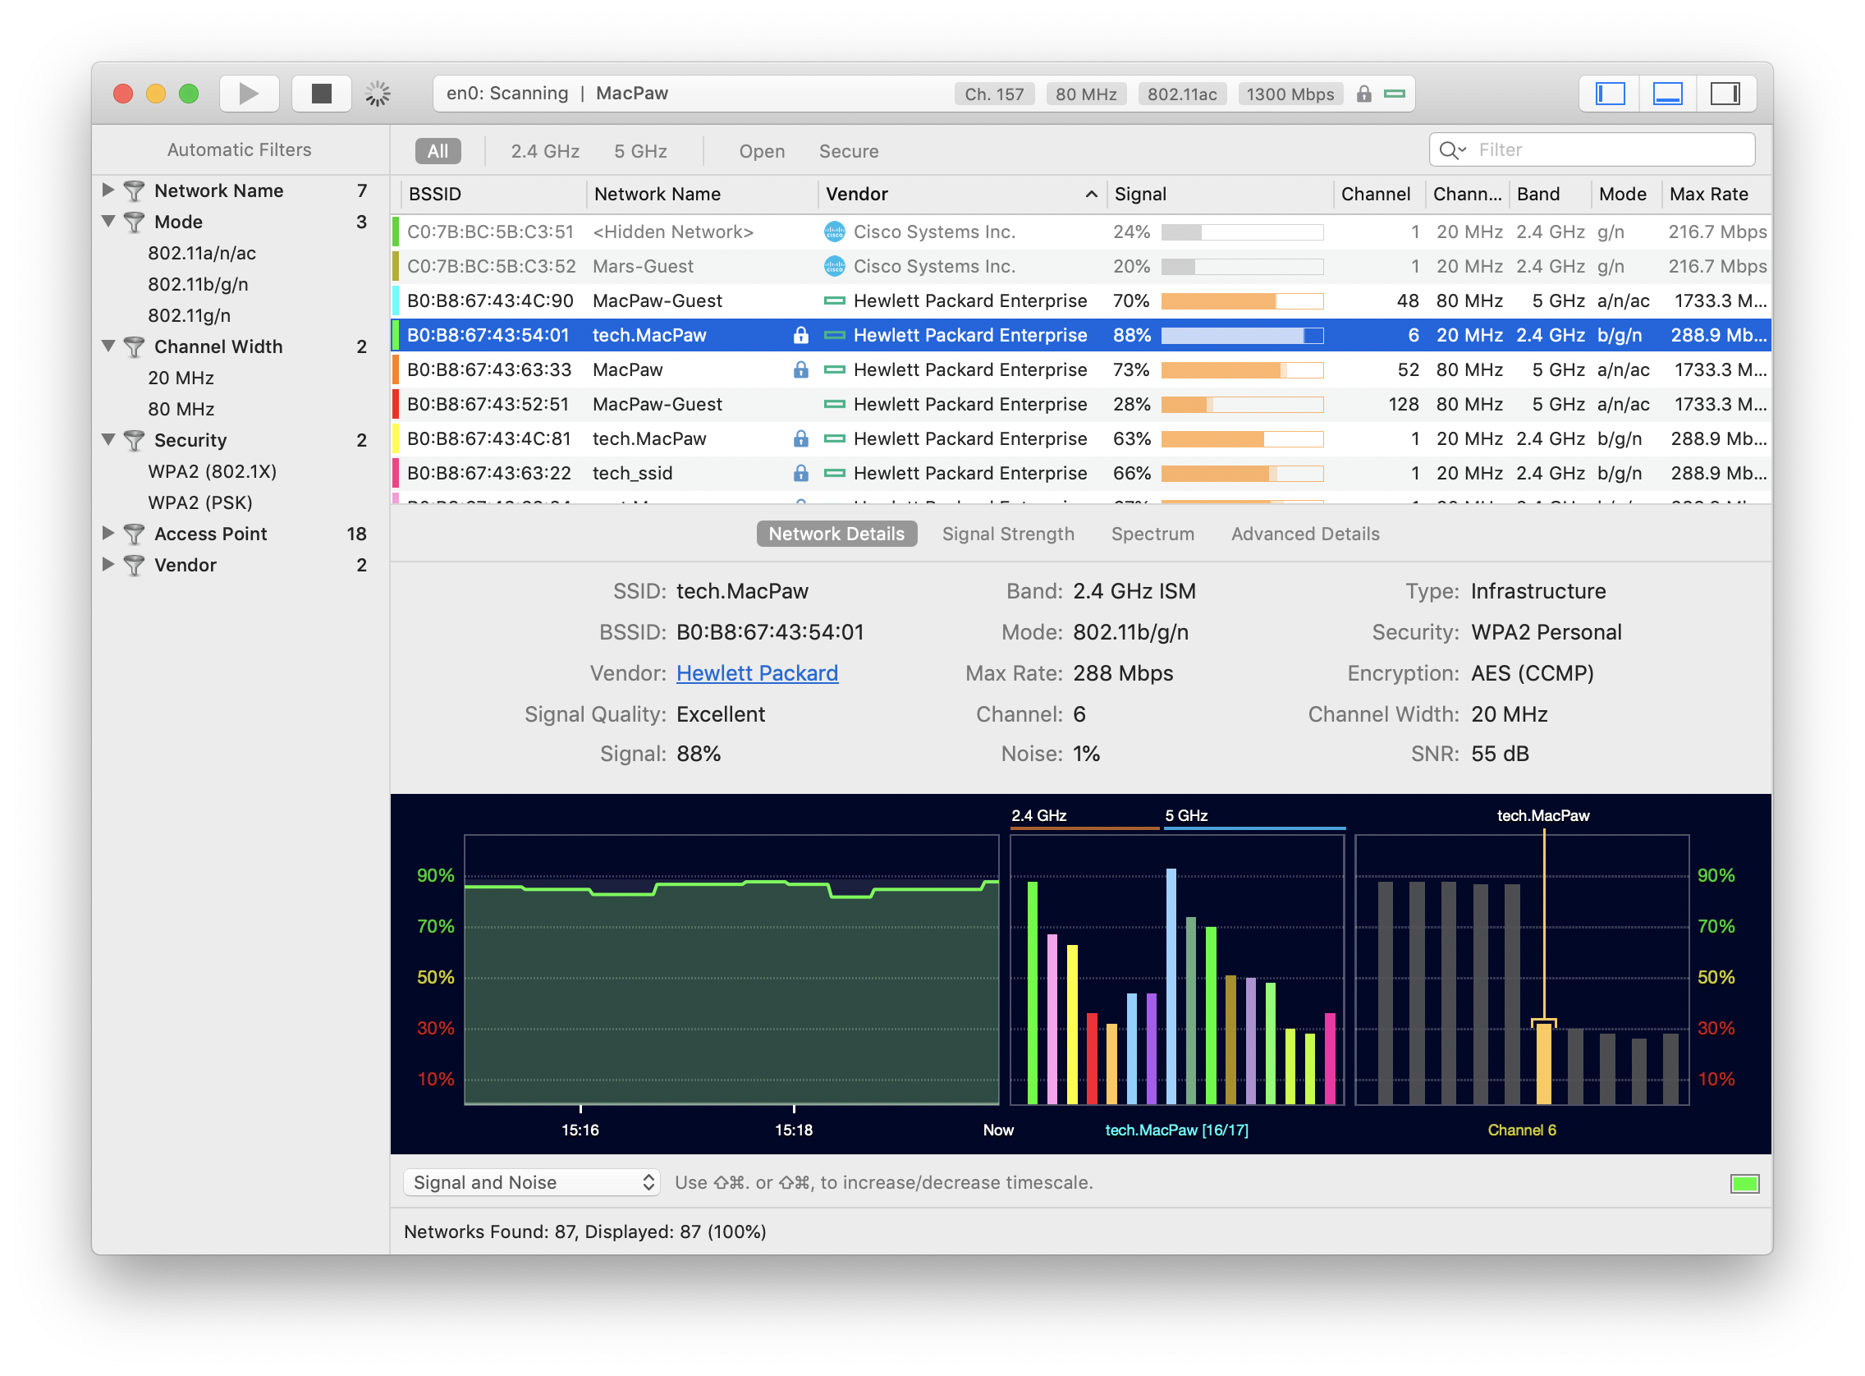Click green color swatch of Hidden Network row
Image resolution: width=1865 pixels, height=1376 pixels.
click(x=396, y=232)
